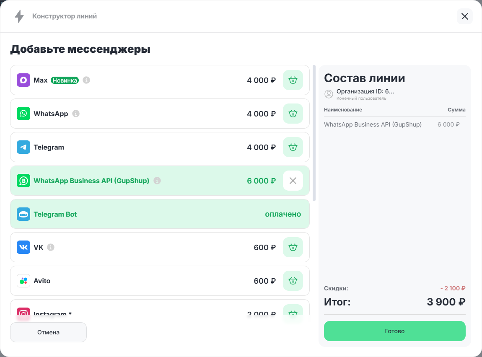Click the organization user avatar icon
The image size is (482, 357).
tap(329, 94)
